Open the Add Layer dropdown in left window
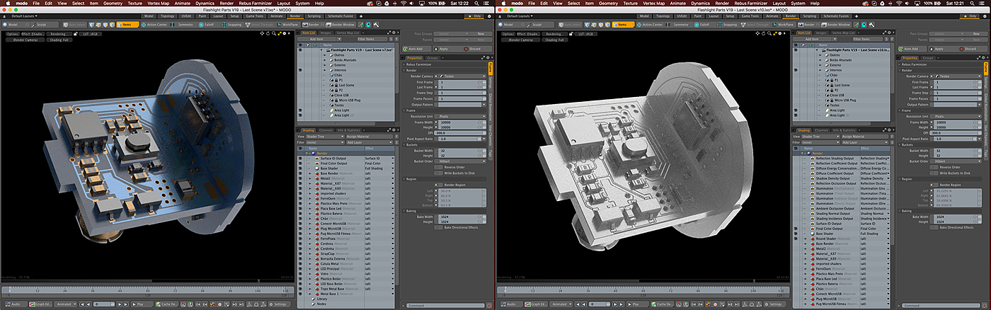 tap(369, 142)
